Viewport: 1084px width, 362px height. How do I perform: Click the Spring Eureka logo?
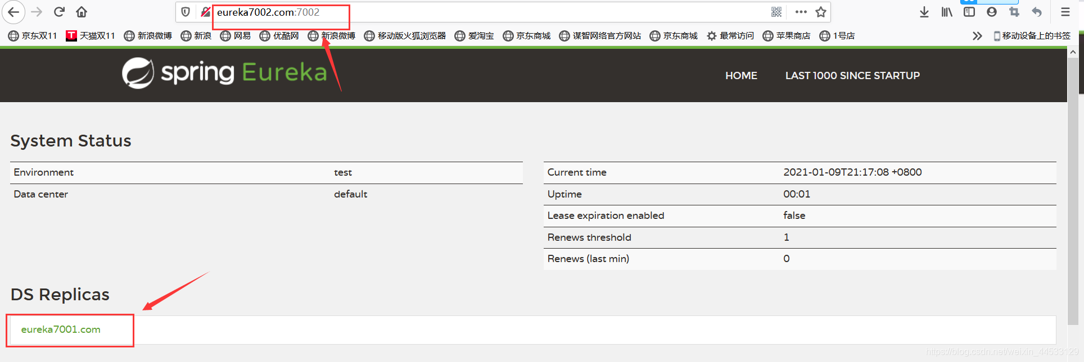[x=225, y=73]
